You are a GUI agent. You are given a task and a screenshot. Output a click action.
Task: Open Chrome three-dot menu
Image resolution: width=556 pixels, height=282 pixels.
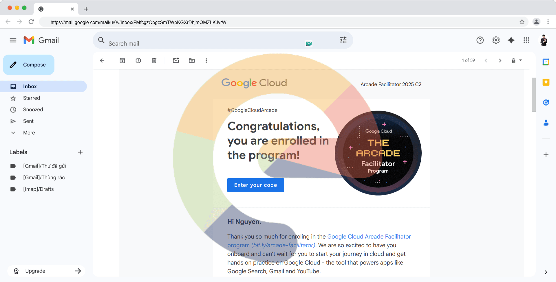pos(548,22)
